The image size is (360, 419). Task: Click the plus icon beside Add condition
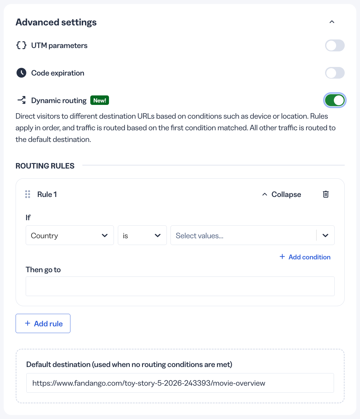click(282, 257)
